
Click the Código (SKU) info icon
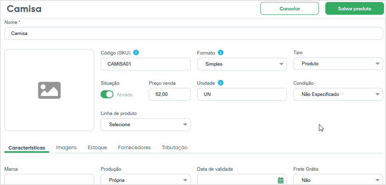(136, 52)
